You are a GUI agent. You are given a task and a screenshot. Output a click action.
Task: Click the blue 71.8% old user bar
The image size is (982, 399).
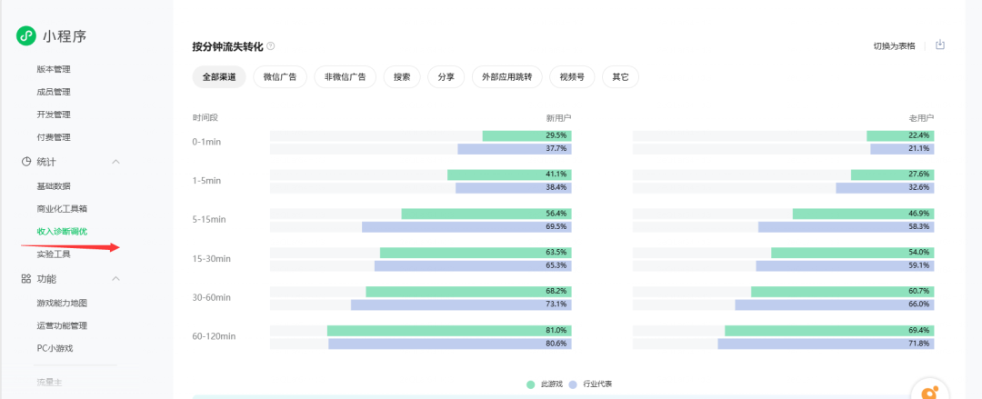point(826,344)
